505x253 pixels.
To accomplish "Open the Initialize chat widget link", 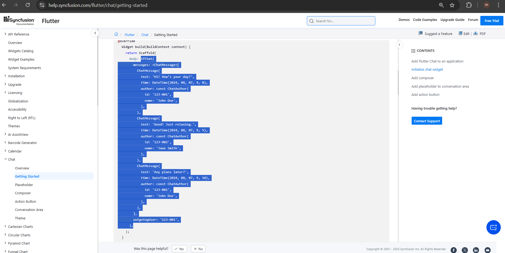I will (427, 69).
